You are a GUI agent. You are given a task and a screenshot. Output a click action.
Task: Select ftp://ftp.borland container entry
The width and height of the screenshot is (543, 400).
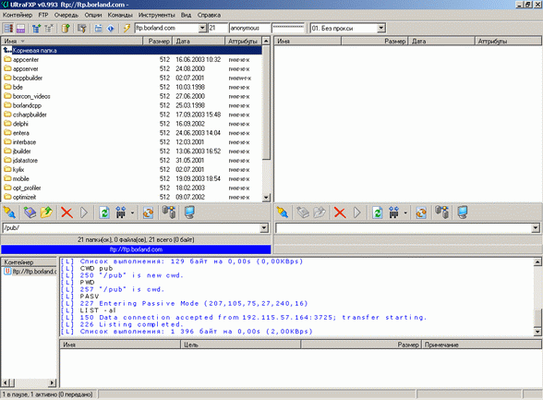(x=30, y=272)
